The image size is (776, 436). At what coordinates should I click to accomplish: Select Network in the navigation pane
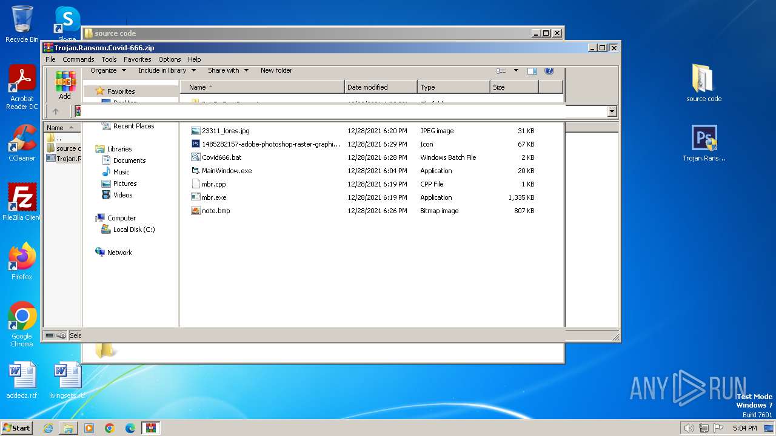pyautogui.click(x=113, y=253)
